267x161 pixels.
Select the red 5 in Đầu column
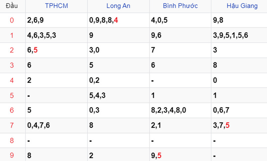click(12, 95)
